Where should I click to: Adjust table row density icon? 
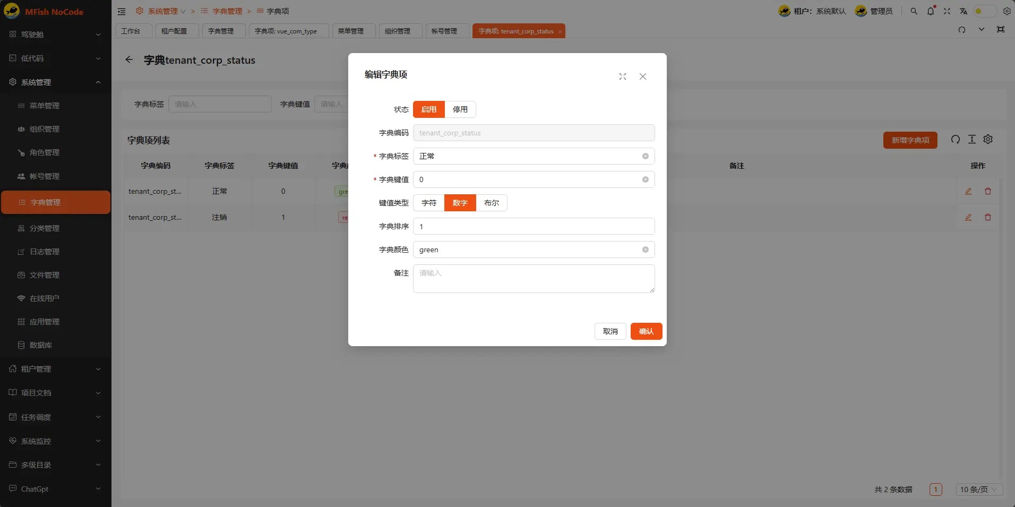(971, 140)
